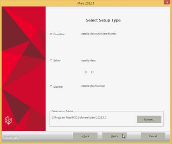Image resolution: width=172 pixels, height=144 pixels.
Task: Click the right small circle indicator
Action: [x=92, y=72]
